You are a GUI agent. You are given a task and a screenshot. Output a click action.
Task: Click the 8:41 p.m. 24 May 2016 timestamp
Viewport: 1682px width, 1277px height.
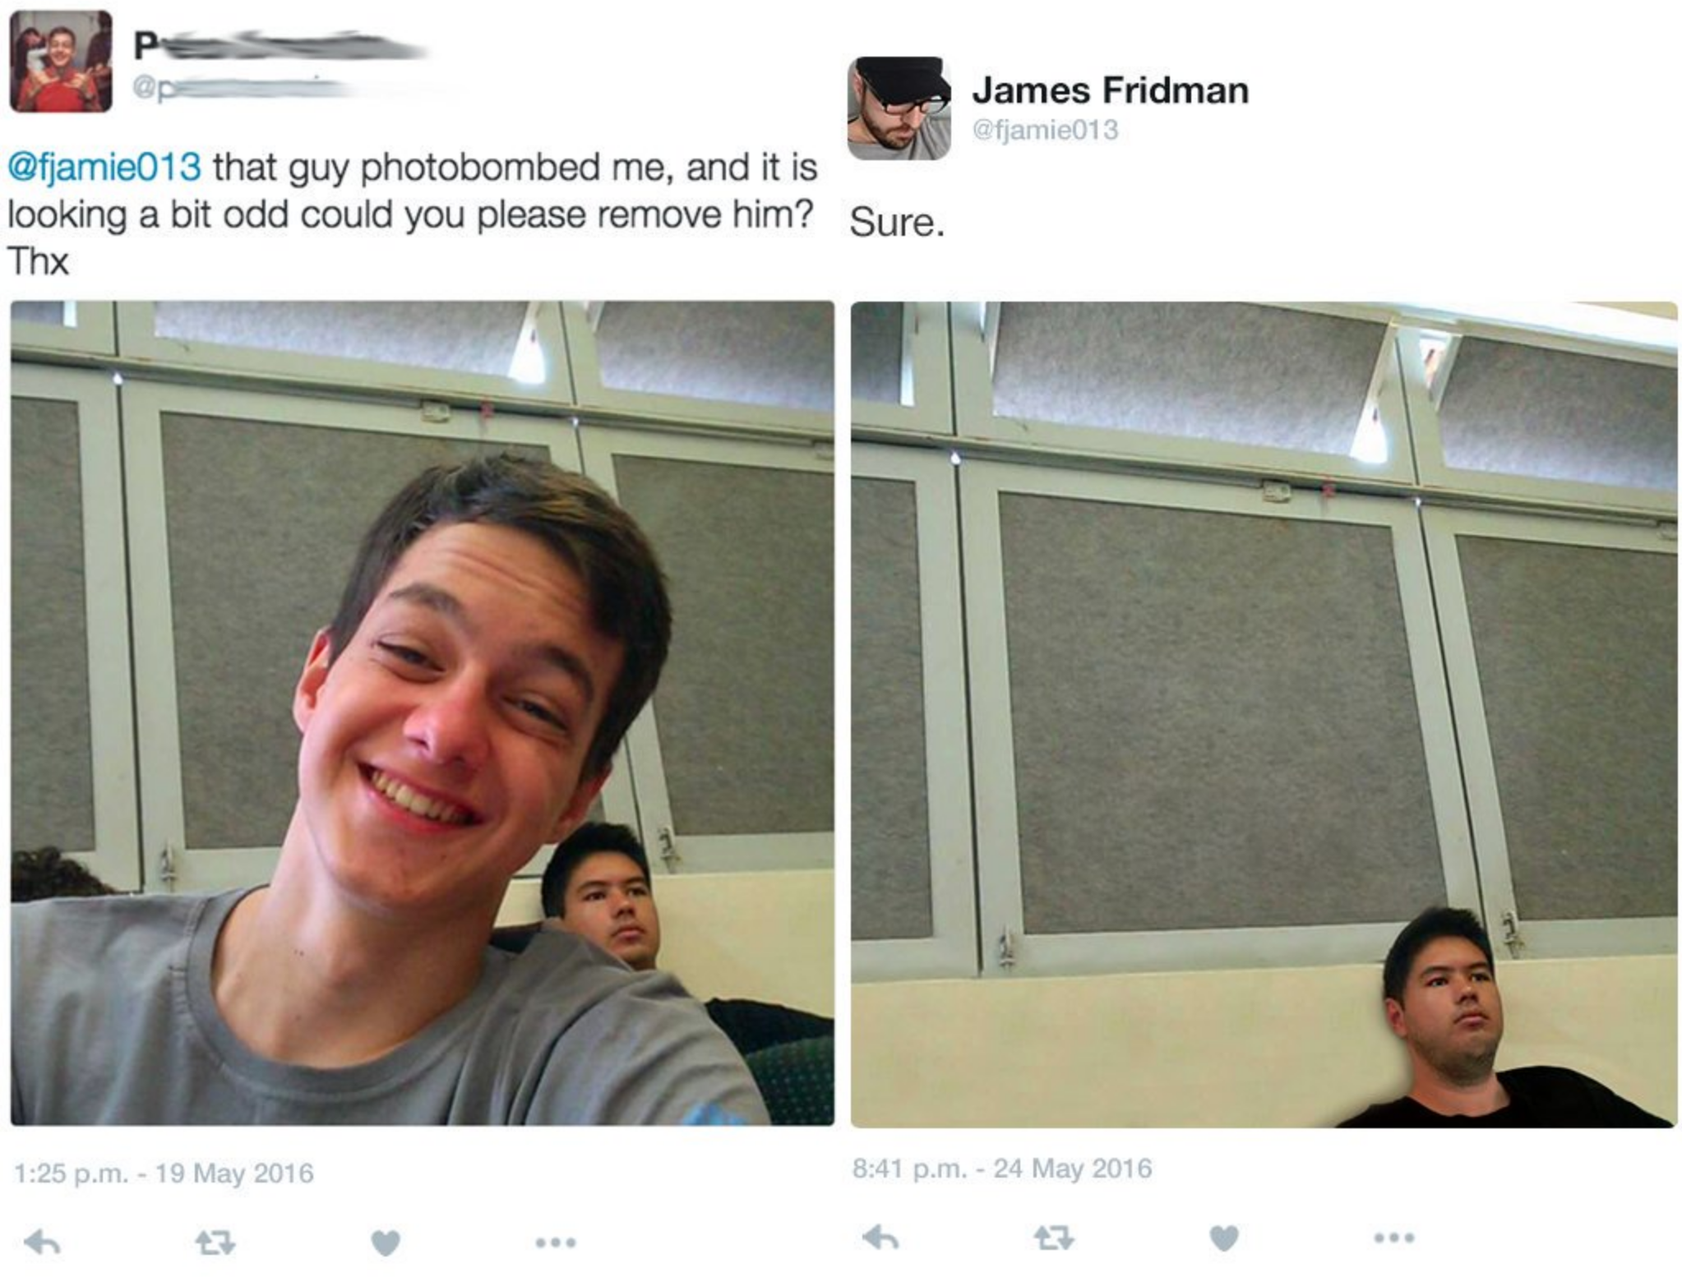(x=1002, y=1169)
